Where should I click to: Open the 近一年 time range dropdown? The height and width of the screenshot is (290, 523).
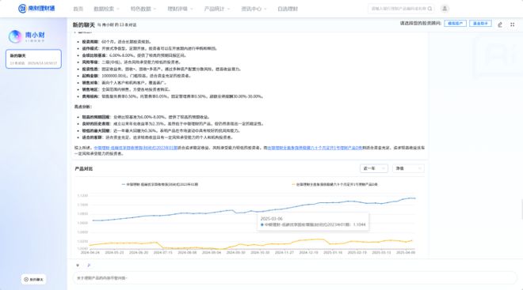tap(374, 168)
